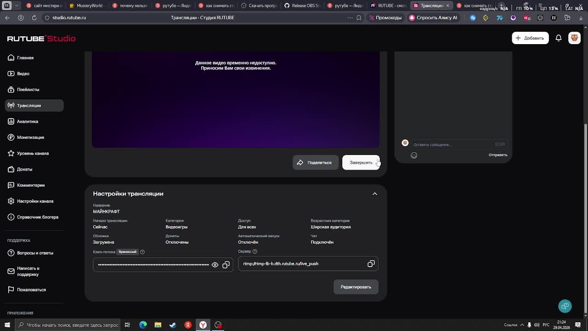Click the Справочник блогера book icon

(x=11, y=217)
